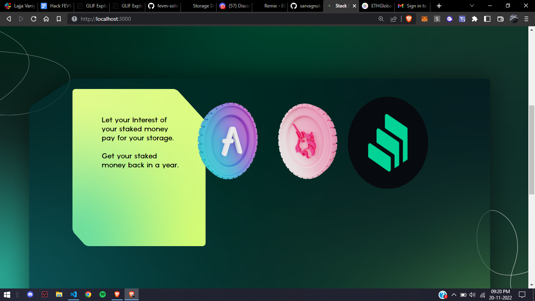Switch to the Storage D tab

tap(199, 6)
